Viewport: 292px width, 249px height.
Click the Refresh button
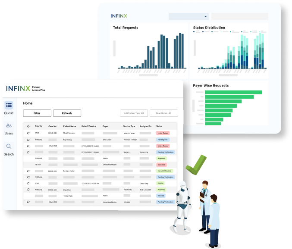point(67,113)
